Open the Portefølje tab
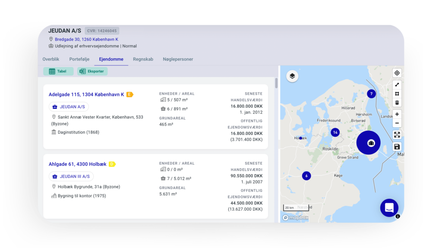 pyautogui.click(x=79, y=59)
